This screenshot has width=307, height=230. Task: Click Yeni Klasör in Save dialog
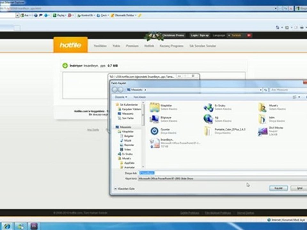click(140, 97)
